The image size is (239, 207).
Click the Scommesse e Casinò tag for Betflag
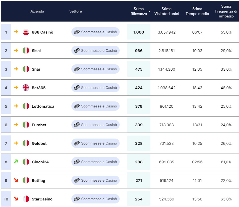click(x=95, y=180)
